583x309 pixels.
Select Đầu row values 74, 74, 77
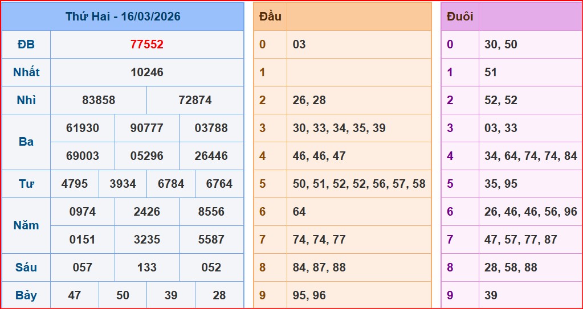319,240
